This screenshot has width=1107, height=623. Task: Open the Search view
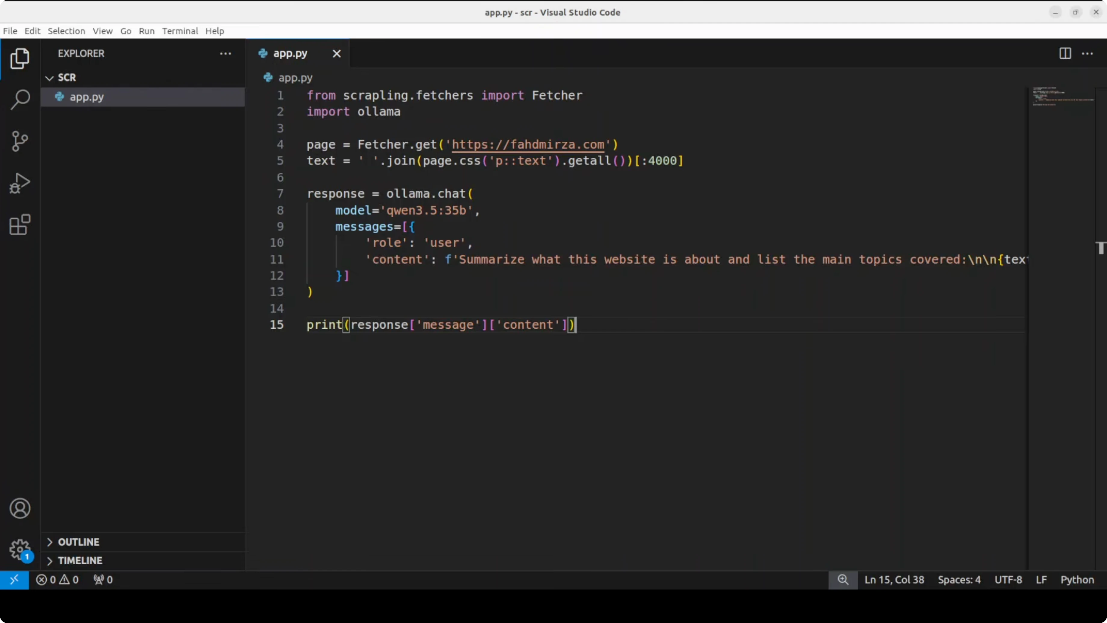(x=19, y=99)
